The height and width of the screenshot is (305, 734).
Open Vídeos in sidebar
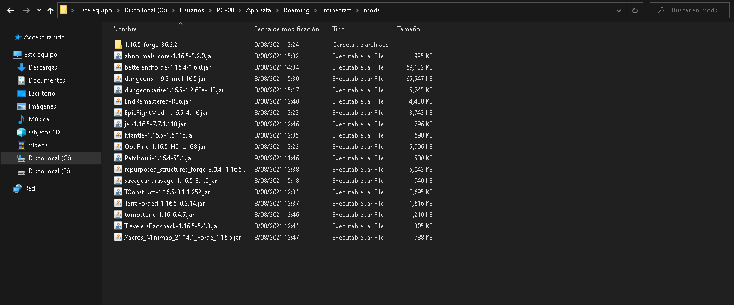pos(38,145)
